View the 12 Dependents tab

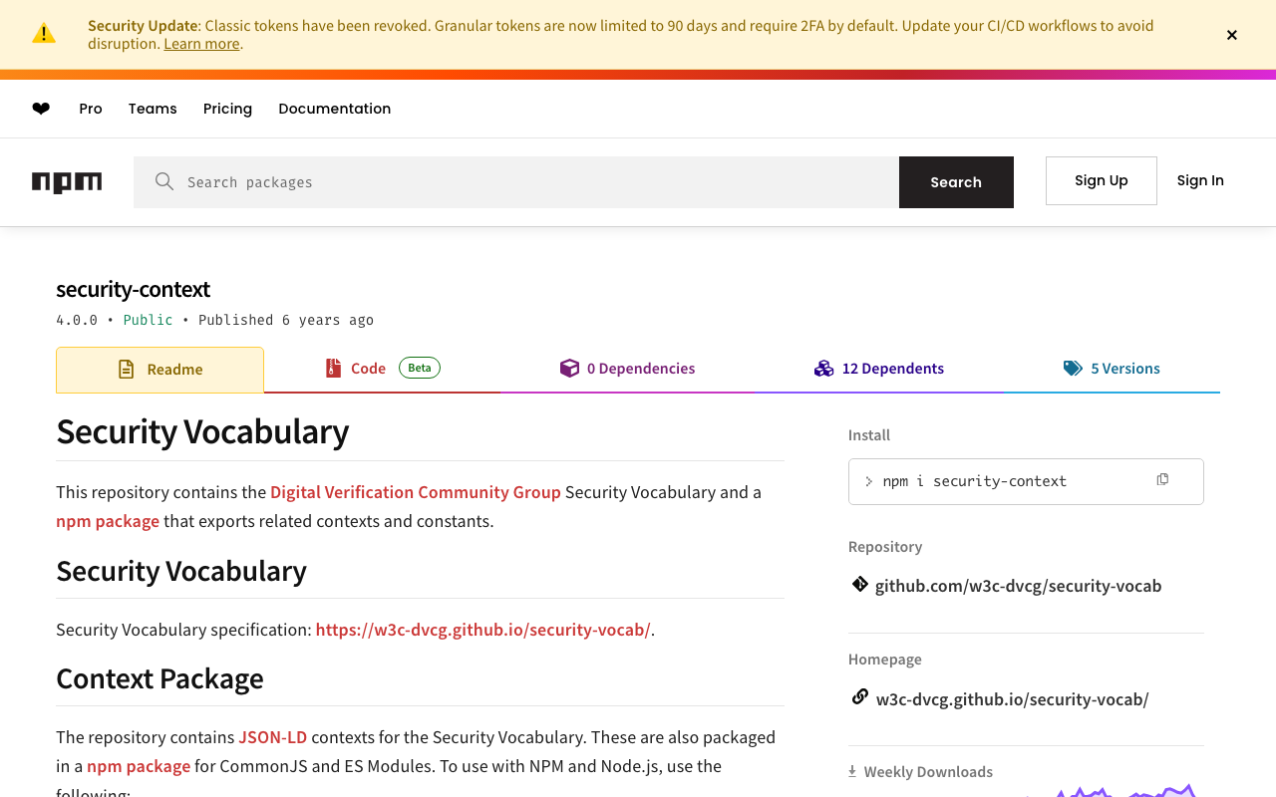pyautogui.click(x=879, y=369)
